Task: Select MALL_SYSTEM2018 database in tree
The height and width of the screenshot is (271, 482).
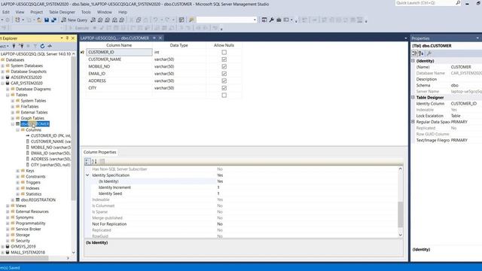Action: tap(28, 253)
